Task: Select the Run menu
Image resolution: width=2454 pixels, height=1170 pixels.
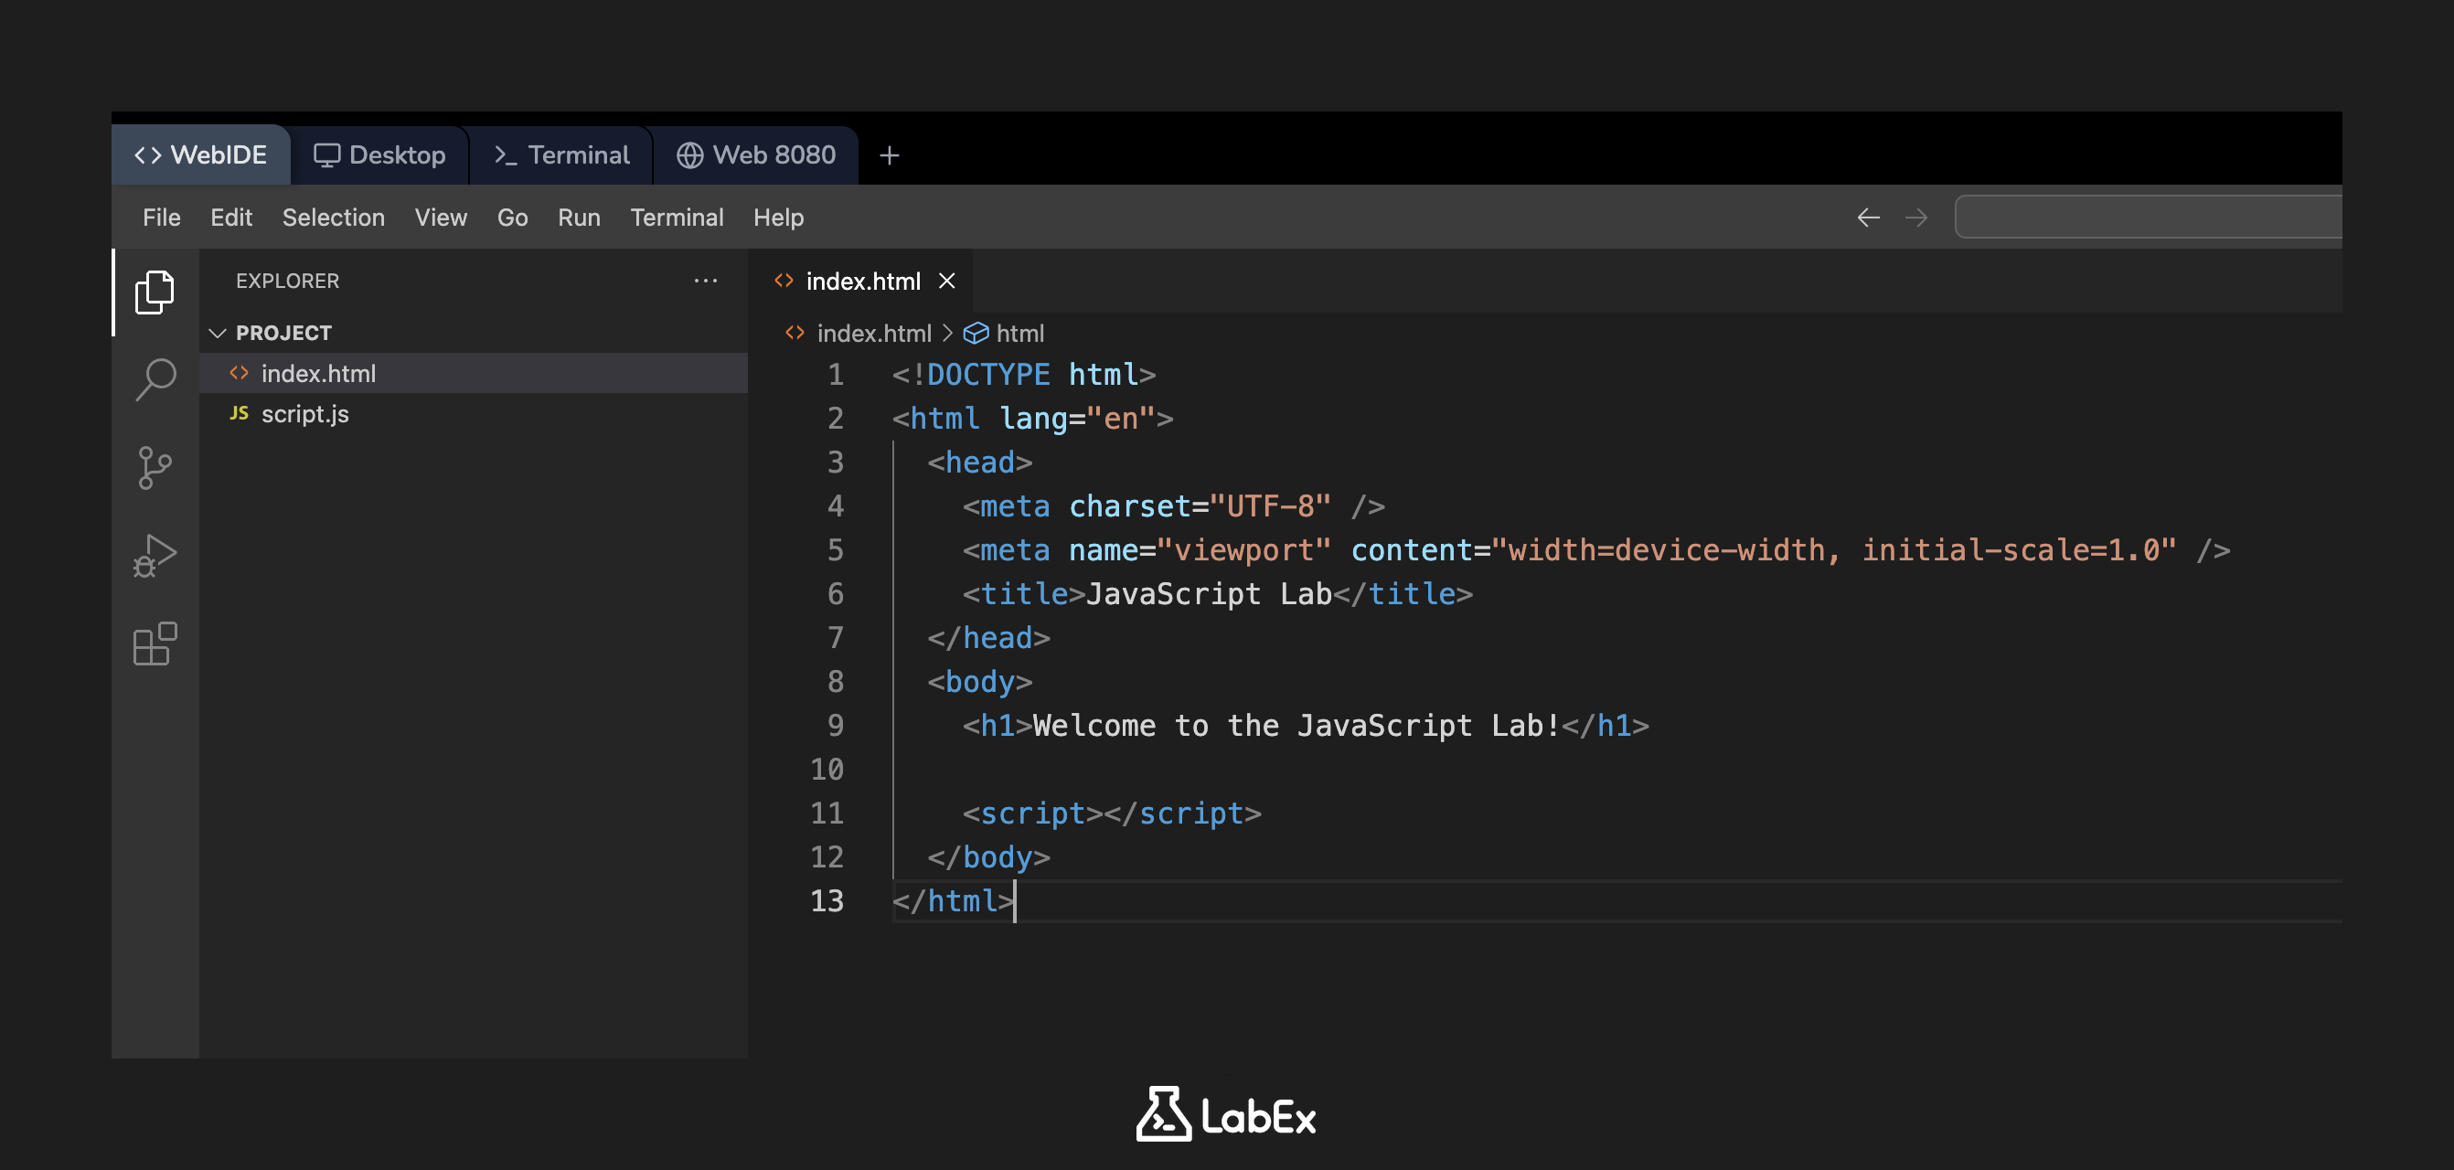Action: pos(578,218)
